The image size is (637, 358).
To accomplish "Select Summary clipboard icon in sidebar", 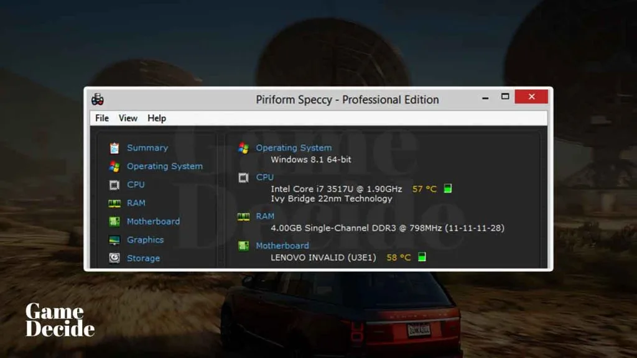I will click(x=114, y=148).
